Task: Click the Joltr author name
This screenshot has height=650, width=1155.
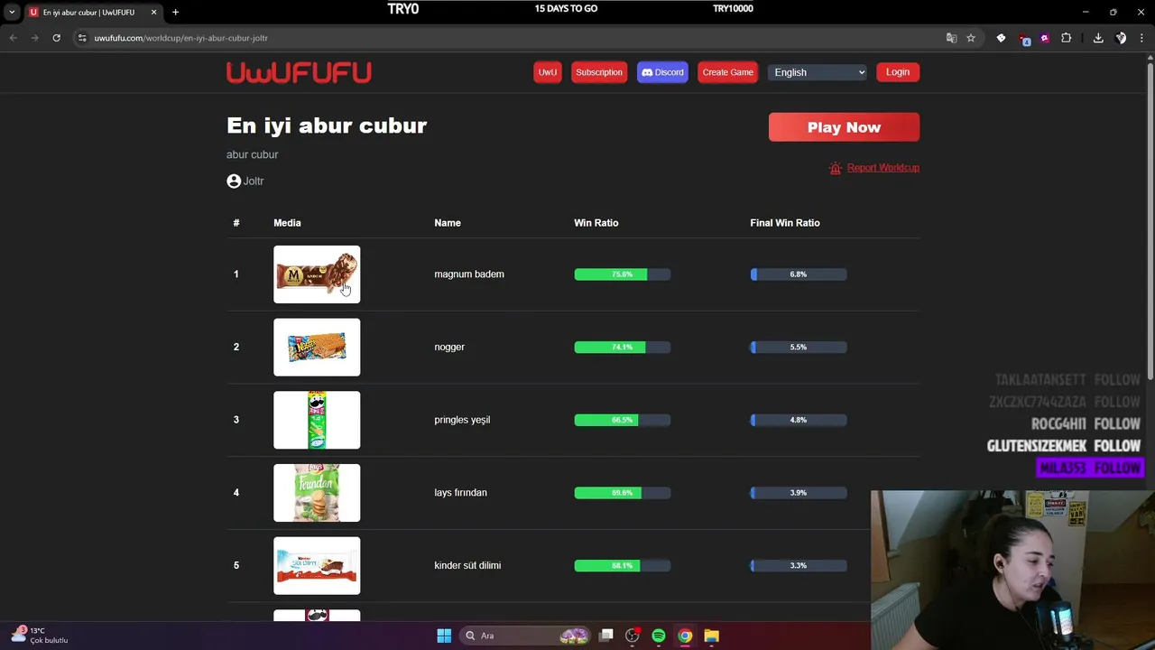Action: pyautogui.click(x=254, y=181)
